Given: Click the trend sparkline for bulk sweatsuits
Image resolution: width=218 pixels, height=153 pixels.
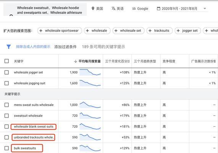Looking at the screenshot, I should pyautogui.click(x=90, y=148).
